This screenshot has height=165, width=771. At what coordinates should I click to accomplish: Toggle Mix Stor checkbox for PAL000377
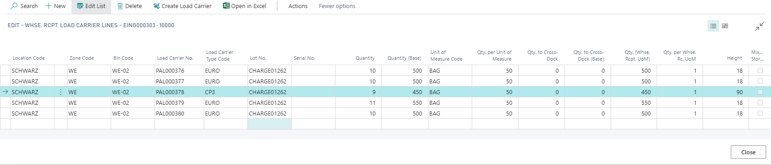click(x=760, y=81)
